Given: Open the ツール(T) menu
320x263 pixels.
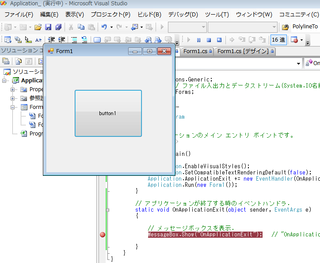Looking at the screenshot, I should click(x=217, y=15).
